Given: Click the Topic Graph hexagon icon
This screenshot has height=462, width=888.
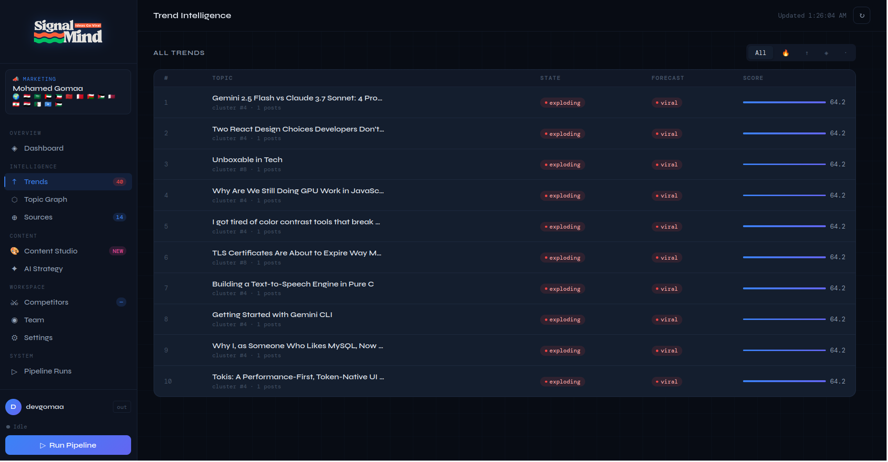Looking at the screenshot, I should (14, 200).
